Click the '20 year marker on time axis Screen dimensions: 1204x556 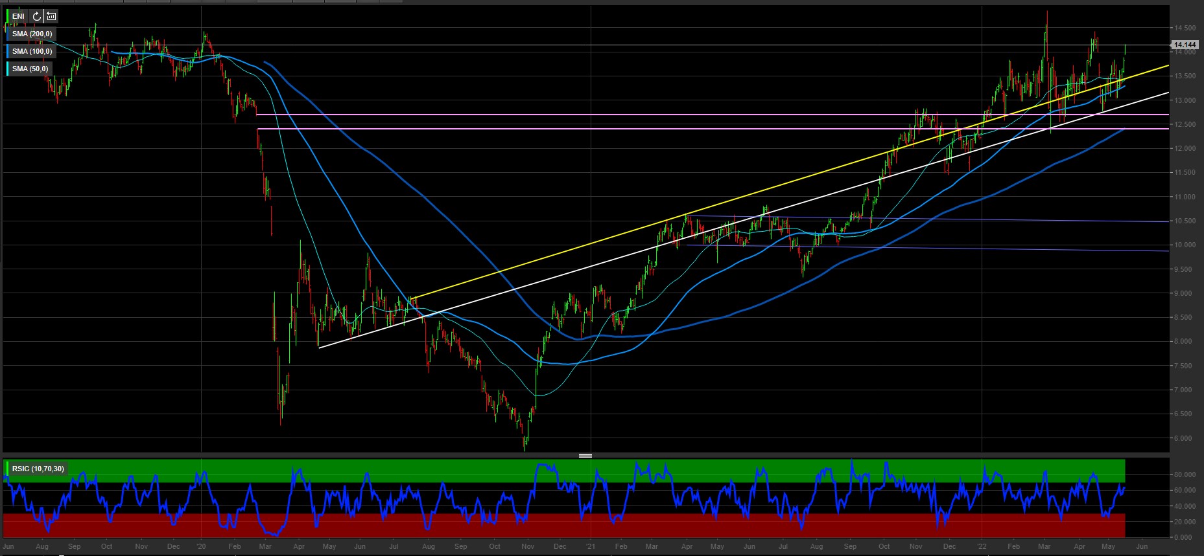pos(200,546)
